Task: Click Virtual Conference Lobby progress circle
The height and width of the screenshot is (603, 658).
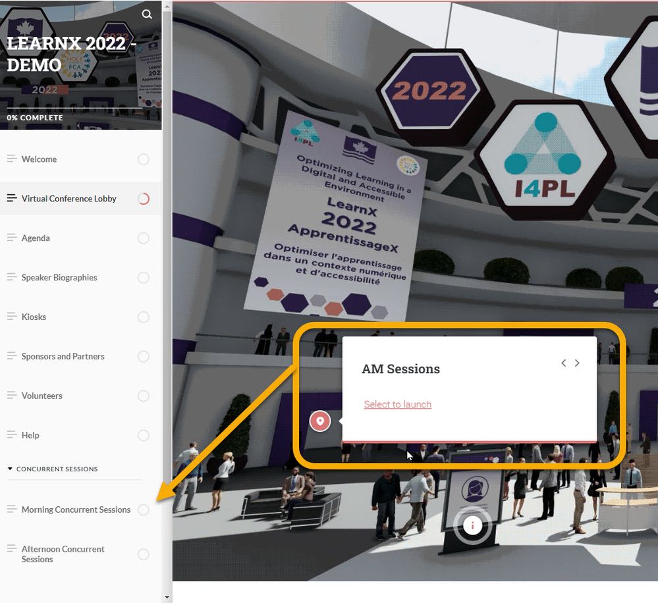Action: point(144,199)
